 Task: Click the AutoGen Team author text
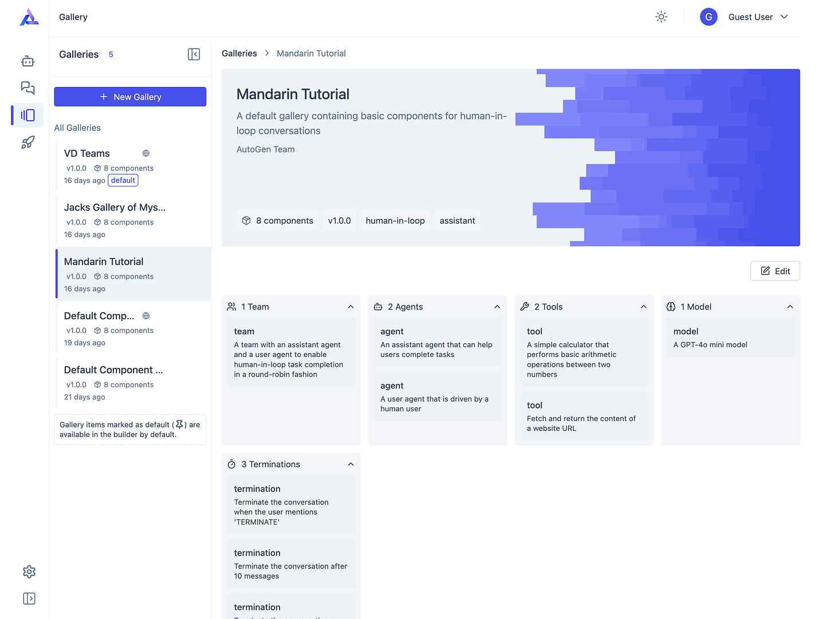265,149
